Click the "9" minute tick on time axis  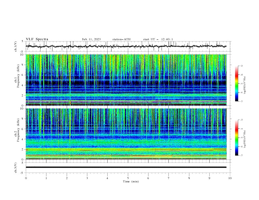pos(209,178)
